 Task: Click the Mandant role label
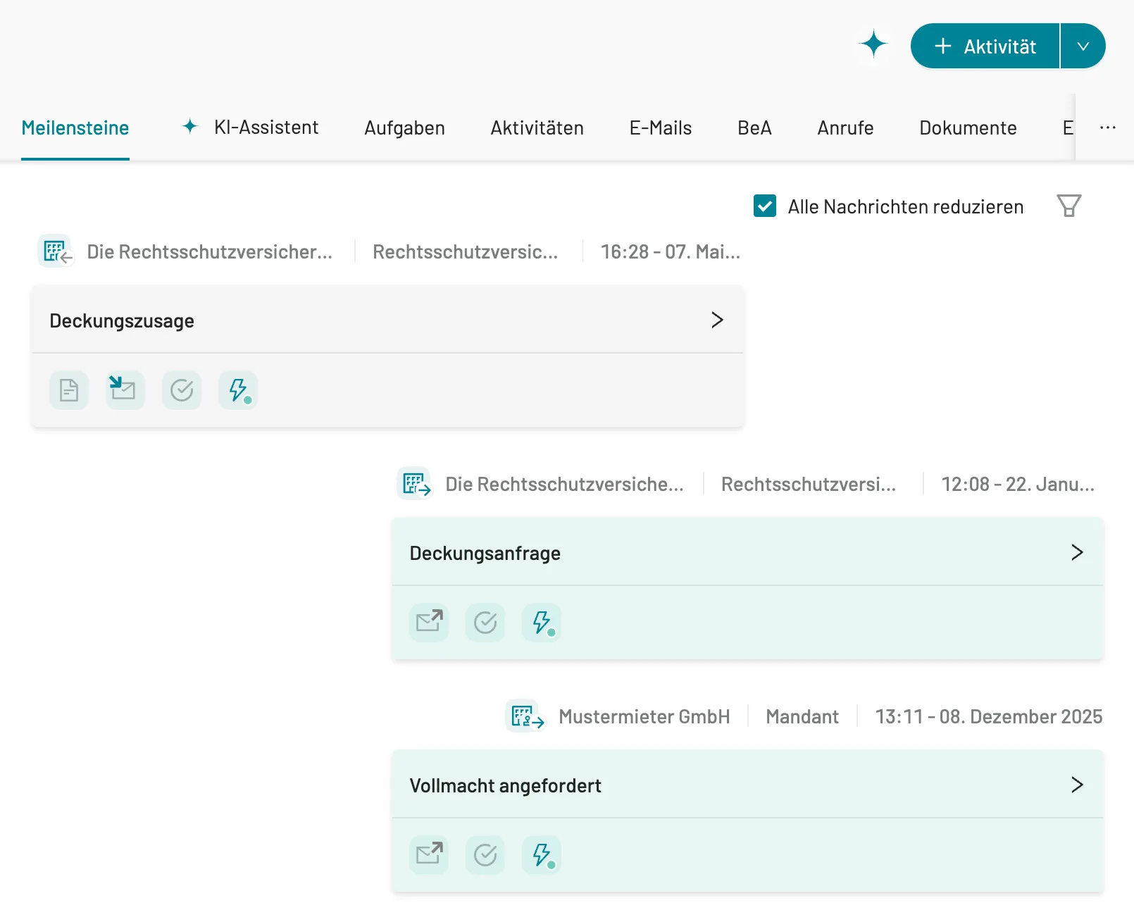point(802,716)
